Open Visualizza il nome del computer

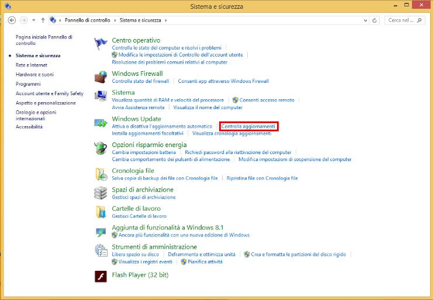207,107
